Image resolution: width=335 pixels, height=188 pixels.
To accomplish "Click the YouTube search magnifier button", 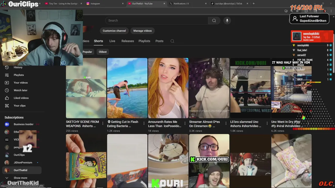I will [214, 21].
